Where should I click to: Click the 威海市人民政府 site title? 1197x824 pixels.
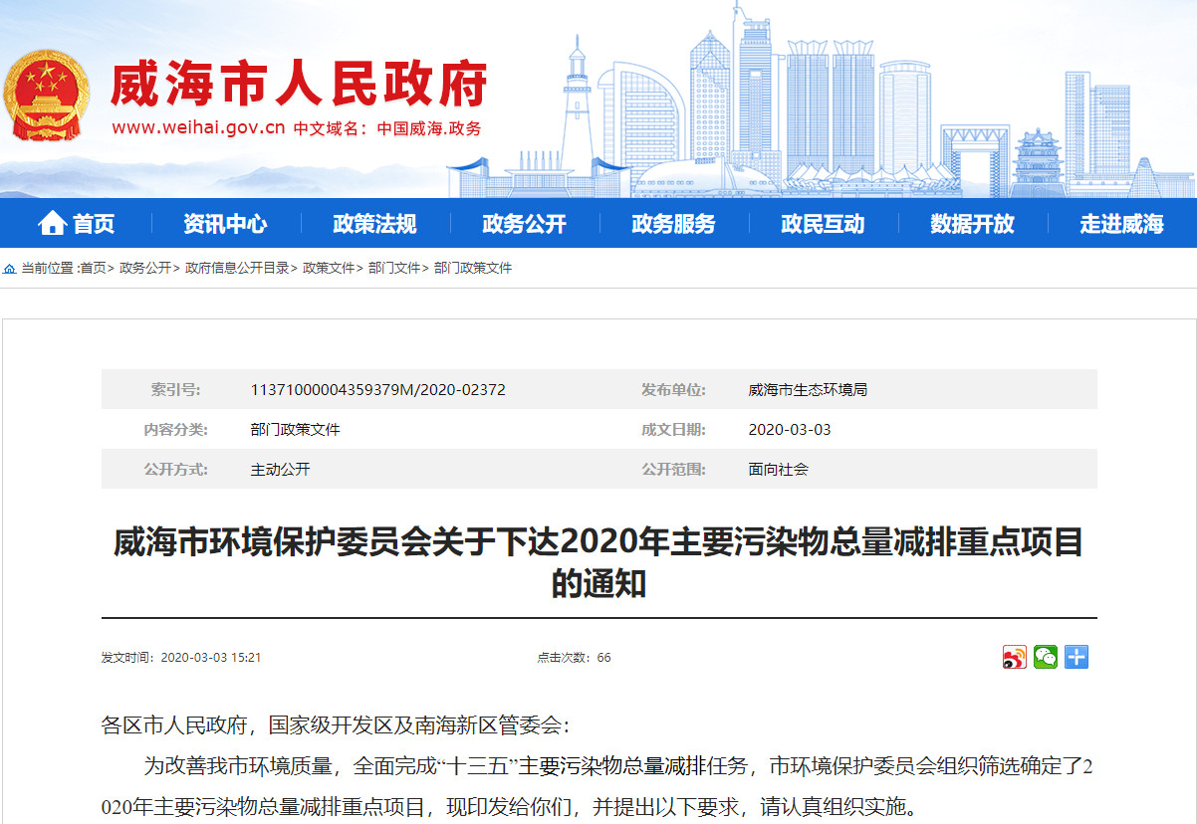(x=299, y=84)
